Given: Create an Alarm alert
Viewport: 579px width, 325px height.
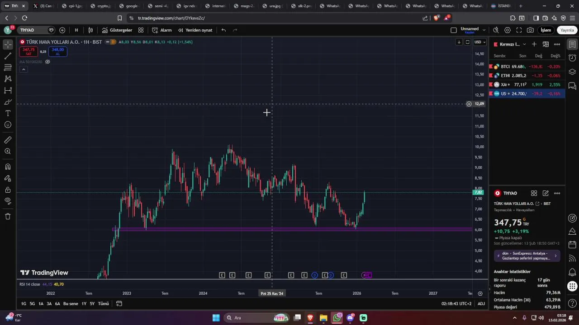Looking at the screenshot, I should point(162,30).
